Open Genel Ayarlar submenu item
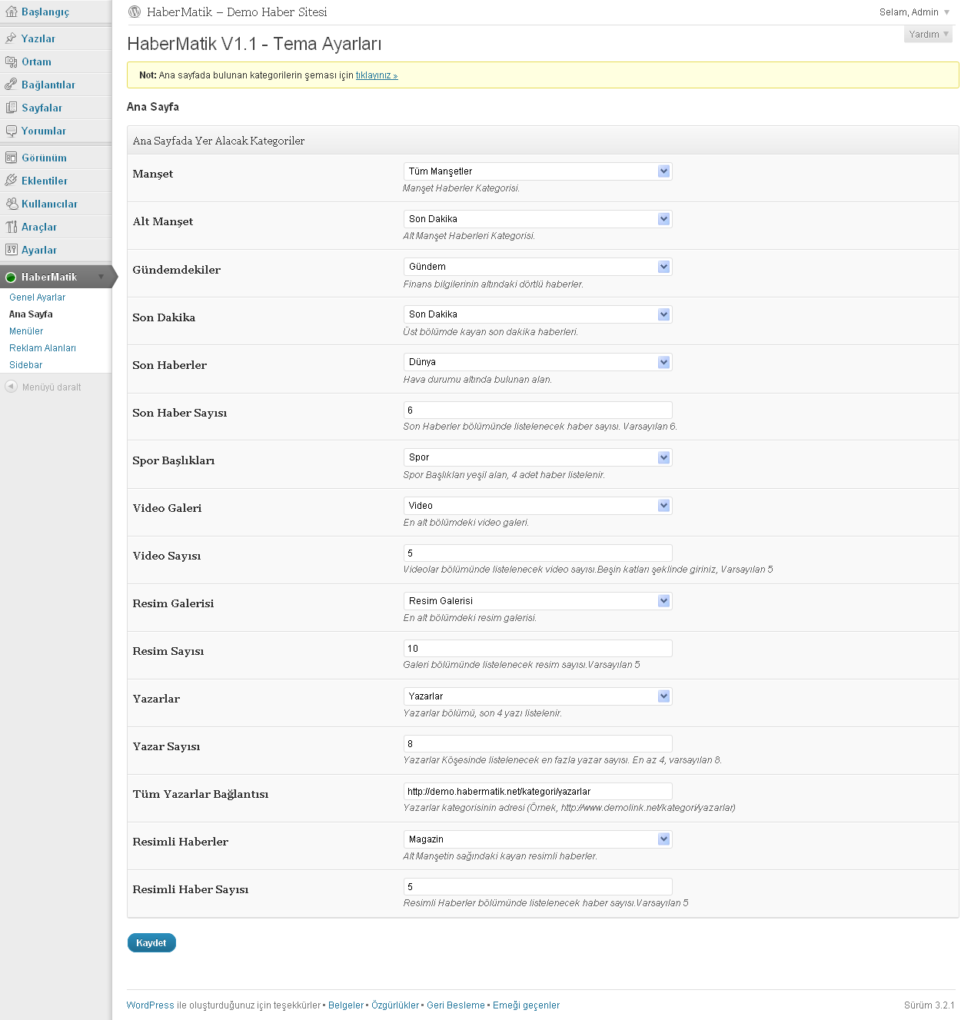Screen dimensions: 971x1020 [37, 297]
